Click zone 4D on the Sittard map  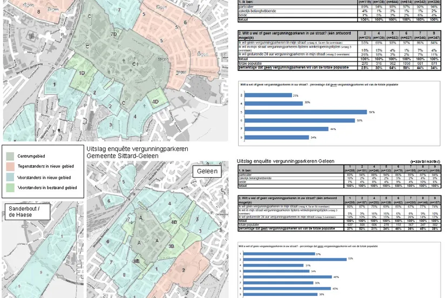[x=155, y=101]
